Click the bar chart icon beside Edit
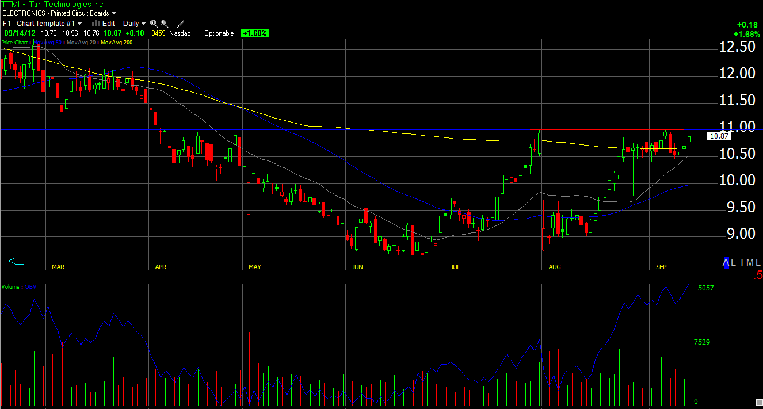The image size is (763, 409). click(96, 24)
